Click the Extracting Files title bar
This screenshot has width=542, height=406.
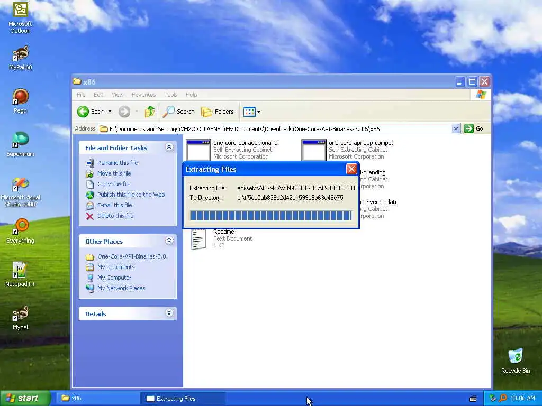click(x=265, y=169)
